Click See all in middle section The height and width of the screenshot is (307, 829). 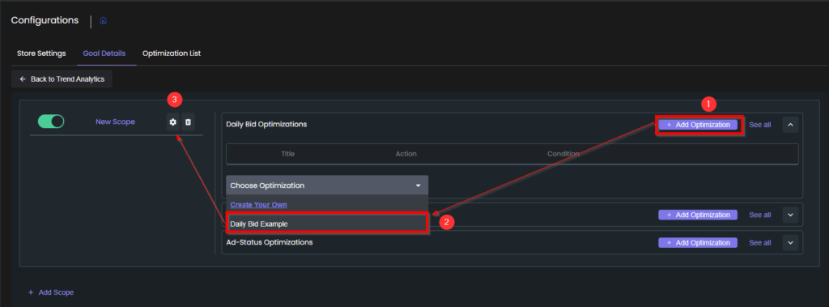(759, 215)
